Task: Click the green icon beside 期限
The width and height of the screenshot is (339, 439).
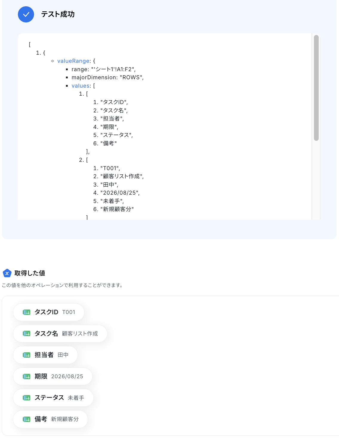Action: (27, 376)
